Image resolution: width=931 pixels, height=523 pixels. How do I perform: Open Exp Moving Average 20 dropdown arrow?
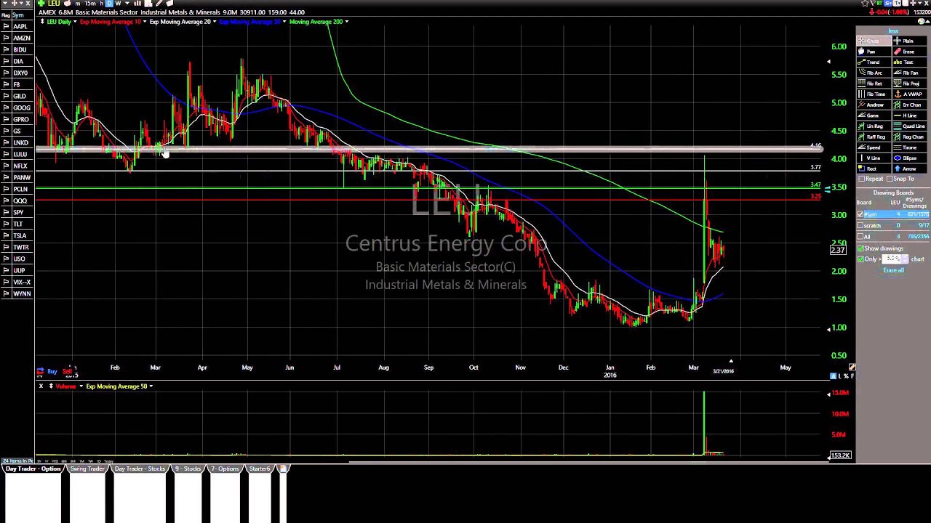(215, 22)
